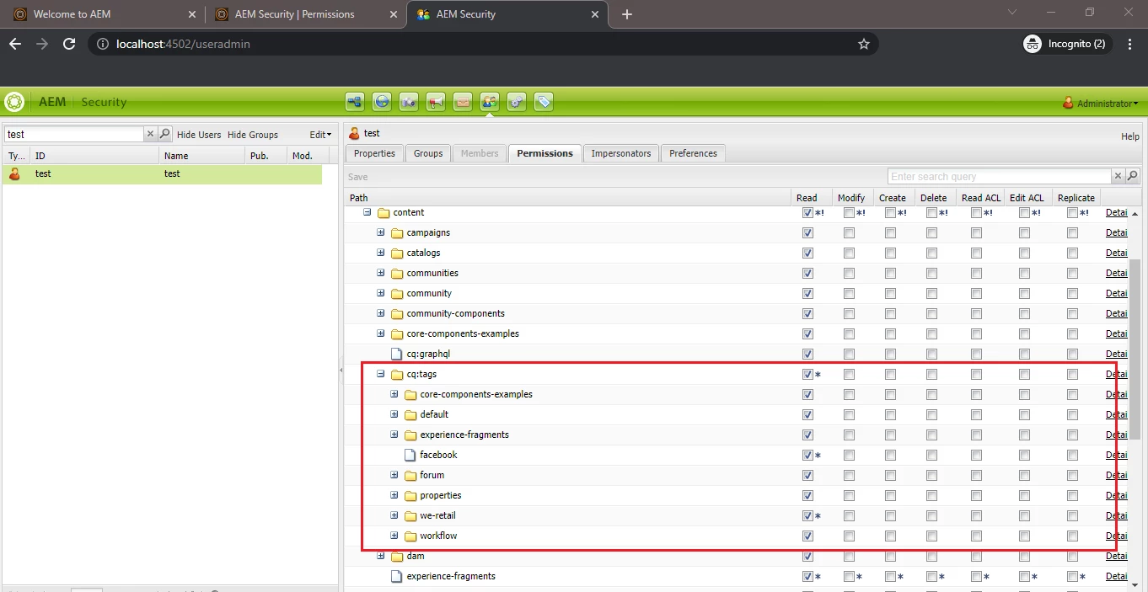
Task: Open the Chrome three-dot menu
Action: pyautogui.click(x=1130, y=44)
